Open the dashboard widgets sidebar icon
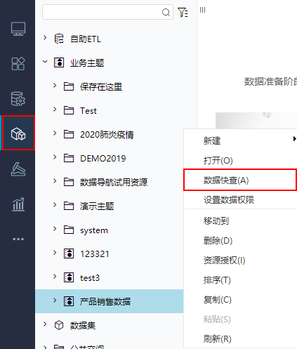Viewport: 297px width, 349px height. point(18,64)
